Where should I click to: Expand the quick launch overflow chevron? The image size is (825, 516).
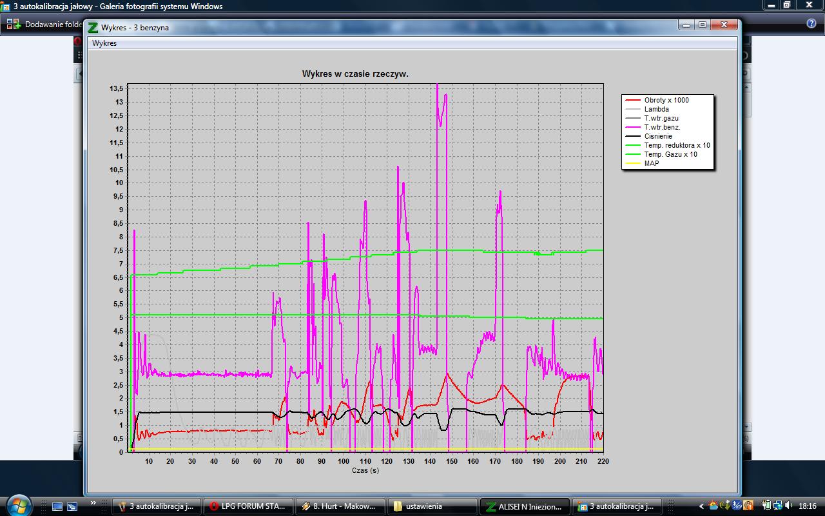(93, 503)
